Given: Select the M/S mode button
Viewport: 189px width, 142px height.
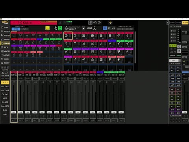Looking at the screenshot, I should tap(113, 28).
